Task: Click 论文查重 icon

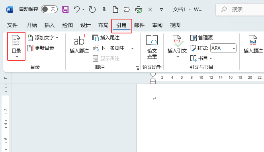Action: 152,47
